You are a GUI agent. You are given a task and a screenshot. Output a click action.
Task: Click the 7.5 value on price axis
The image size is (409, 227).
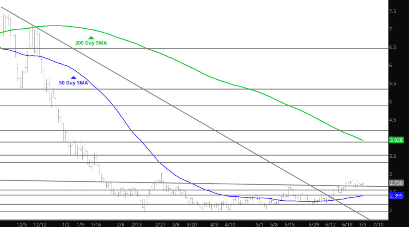[x=393, y=12]
